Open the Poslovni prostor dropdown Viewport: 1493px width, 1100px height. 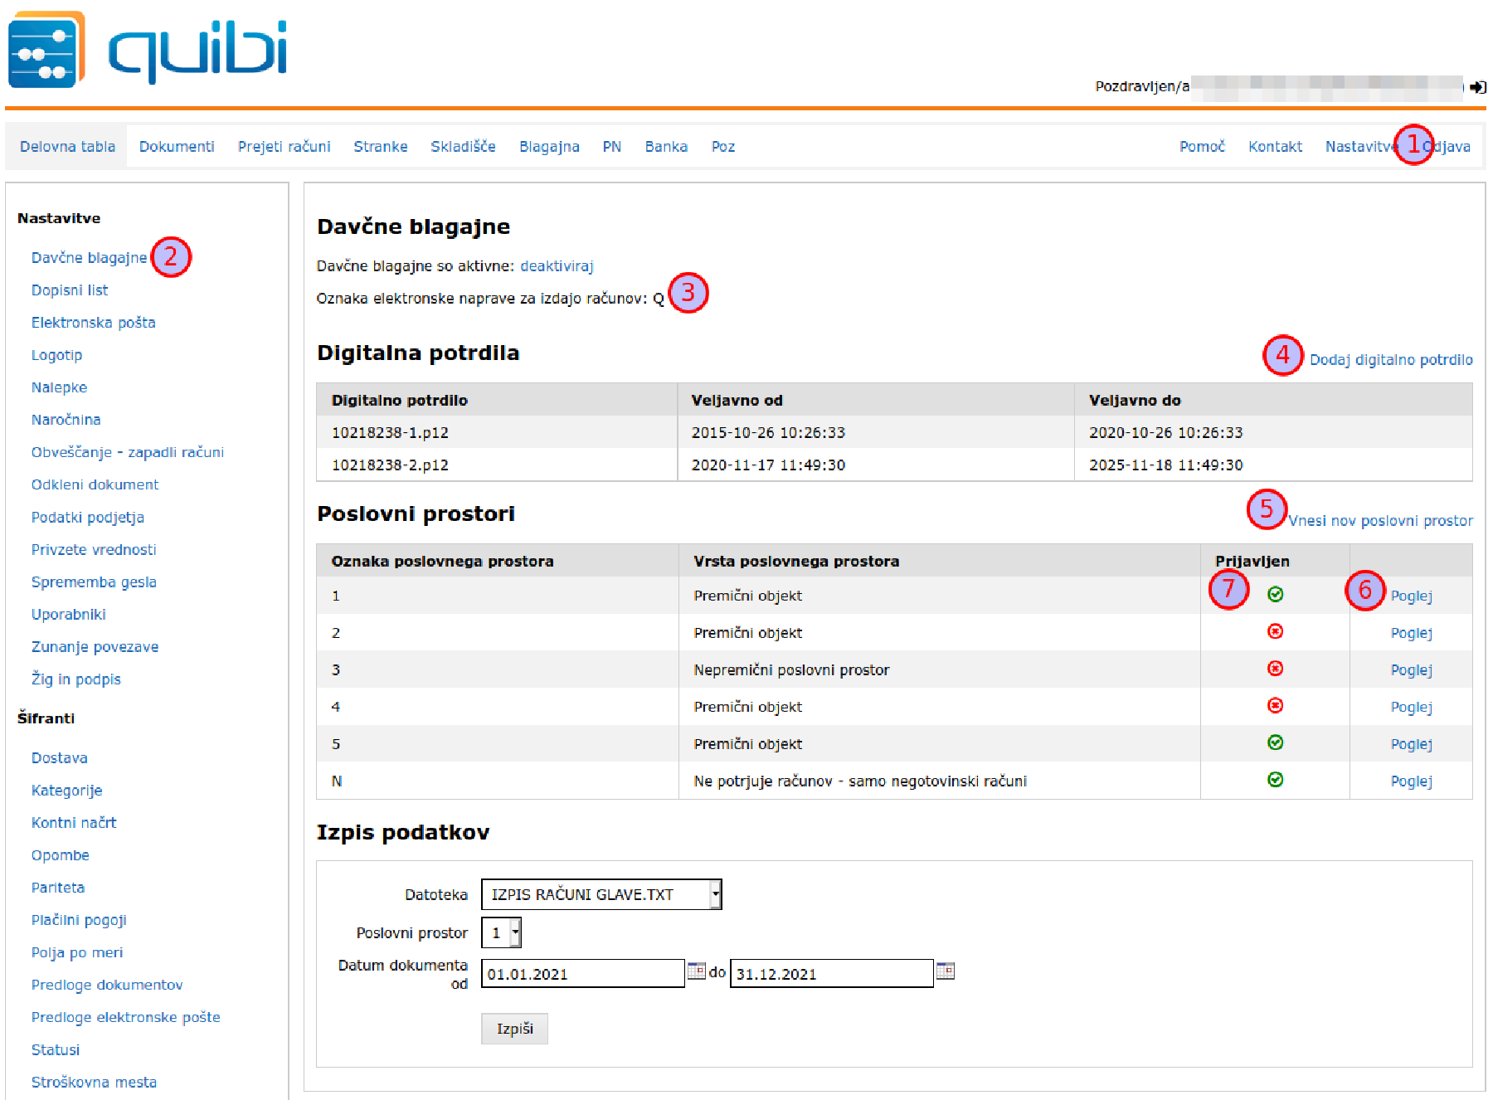[515, 932]
